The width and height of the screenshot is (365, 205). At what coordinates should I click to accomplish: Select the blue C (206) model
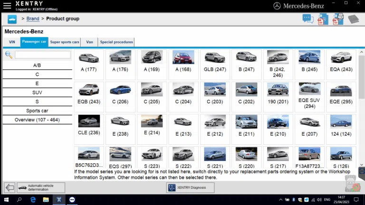coord(120,97)
